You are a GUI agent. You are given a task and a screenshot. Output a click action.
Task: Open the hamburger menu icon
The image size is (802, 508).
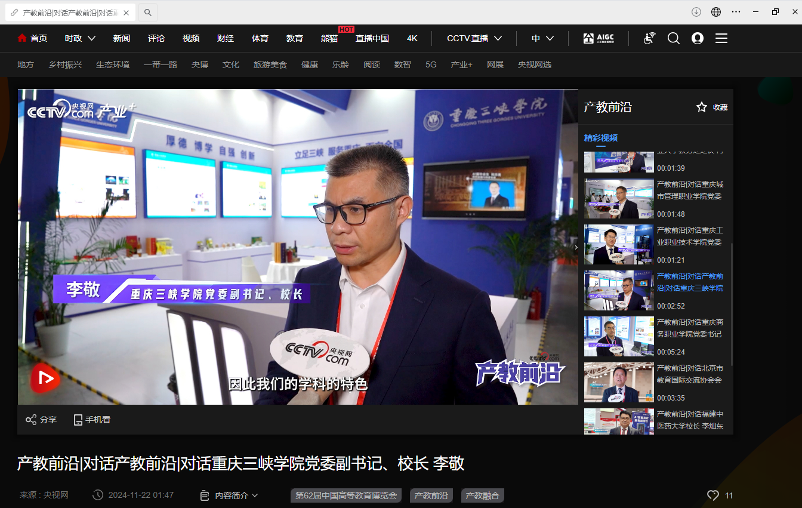tap(721, 38)
